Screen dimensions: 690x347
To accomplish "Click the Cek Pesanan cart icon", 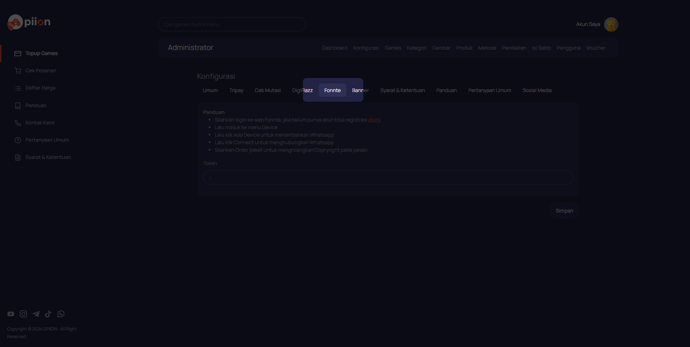I will click(x=18, y=71).
